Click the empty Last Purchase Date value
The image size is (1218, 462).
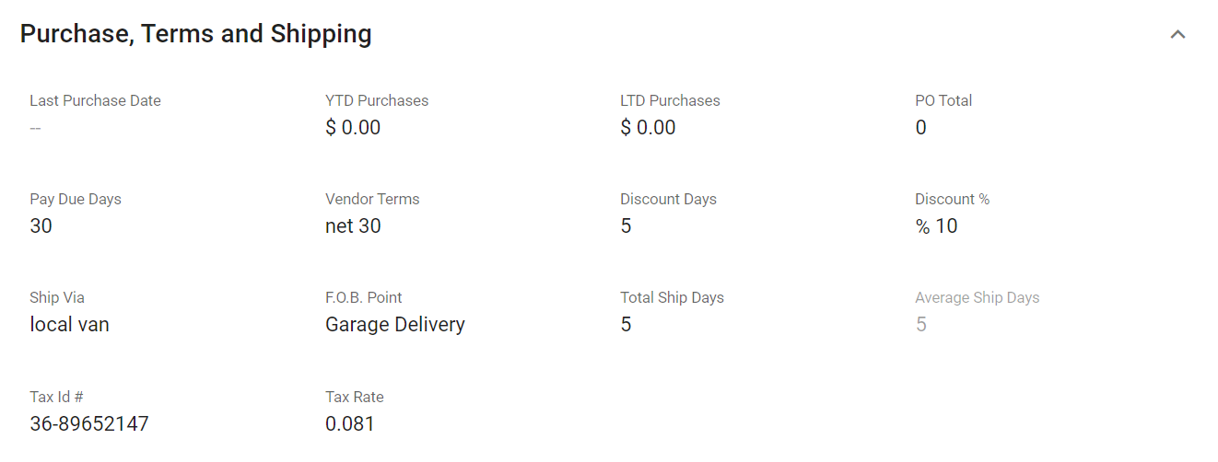35,128
